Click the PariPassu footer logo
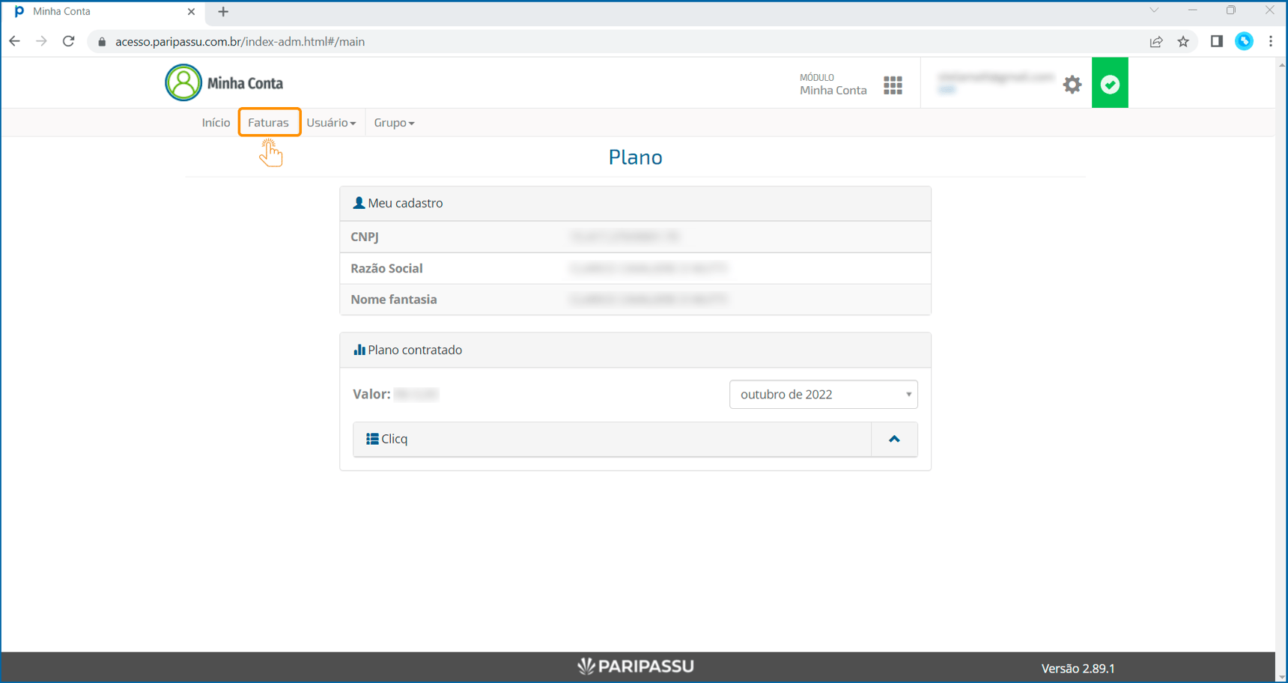The height and width of the screenshot is (683, 1288). (635, 667)
